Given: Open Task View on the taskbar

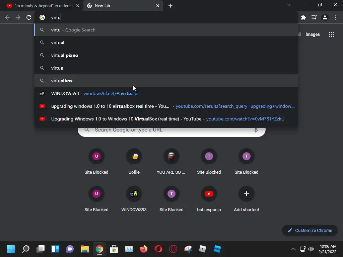Looking at the screenshot, I should [41, 249].
